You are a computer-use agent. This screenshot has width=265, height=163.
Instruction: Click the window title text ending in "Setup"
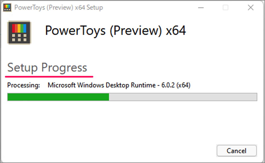click(59, 8)
